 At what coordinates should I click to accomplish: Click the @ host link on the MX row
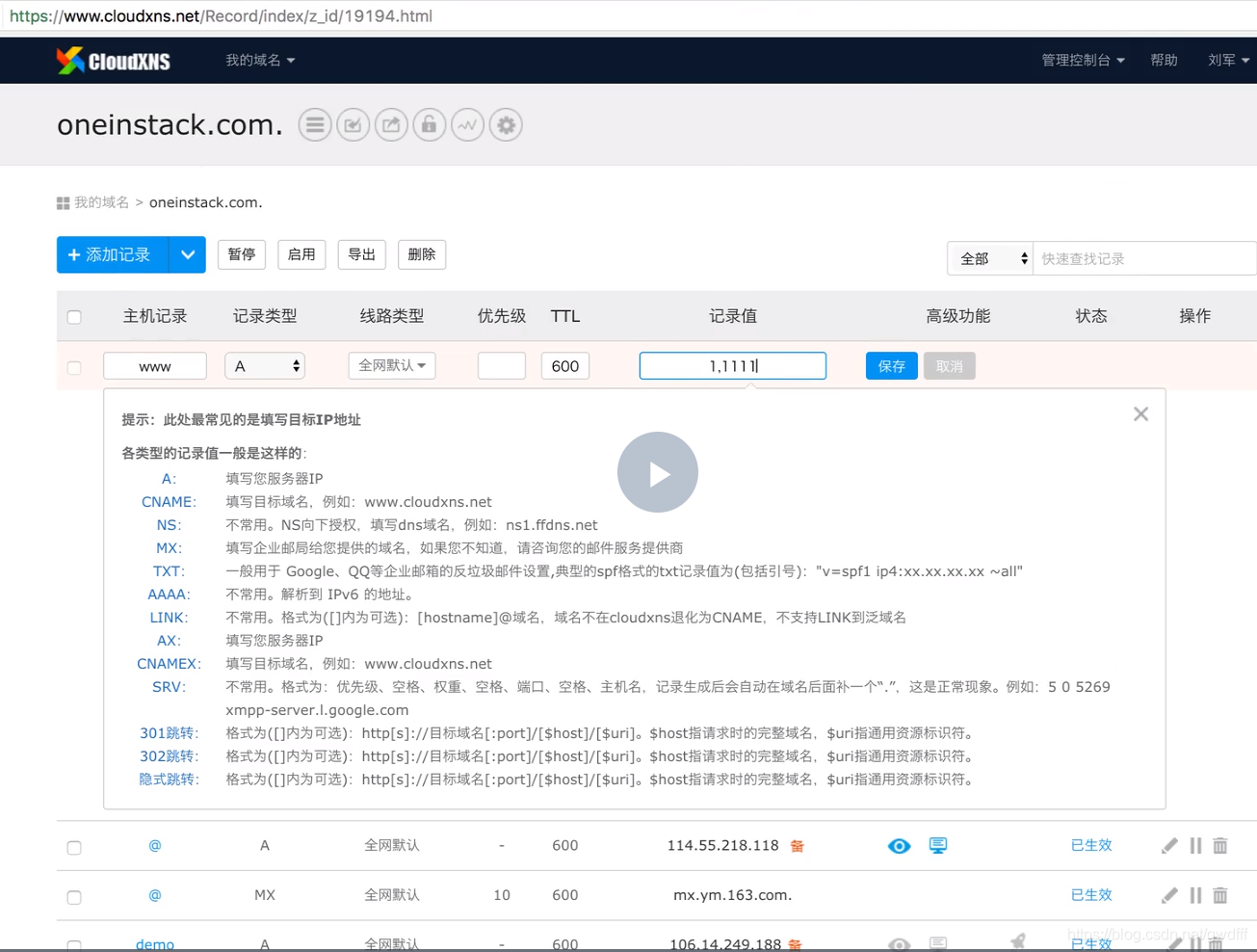[155, 895]
